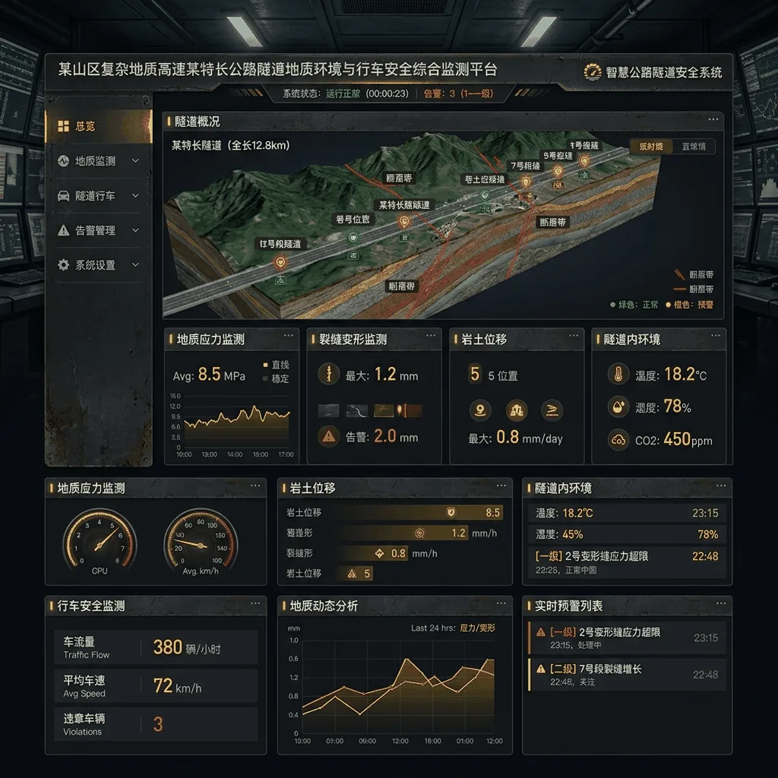Viewport: 778px width, 778px height.
Task: Open more menu of 地质动态分析 panel
Action: (x=501, y=602)
